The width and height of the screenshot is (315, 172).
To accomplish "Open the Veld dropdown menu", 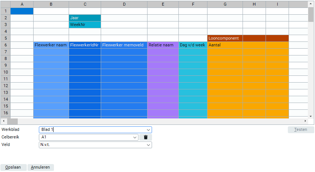I will click(x=148, y=145).
